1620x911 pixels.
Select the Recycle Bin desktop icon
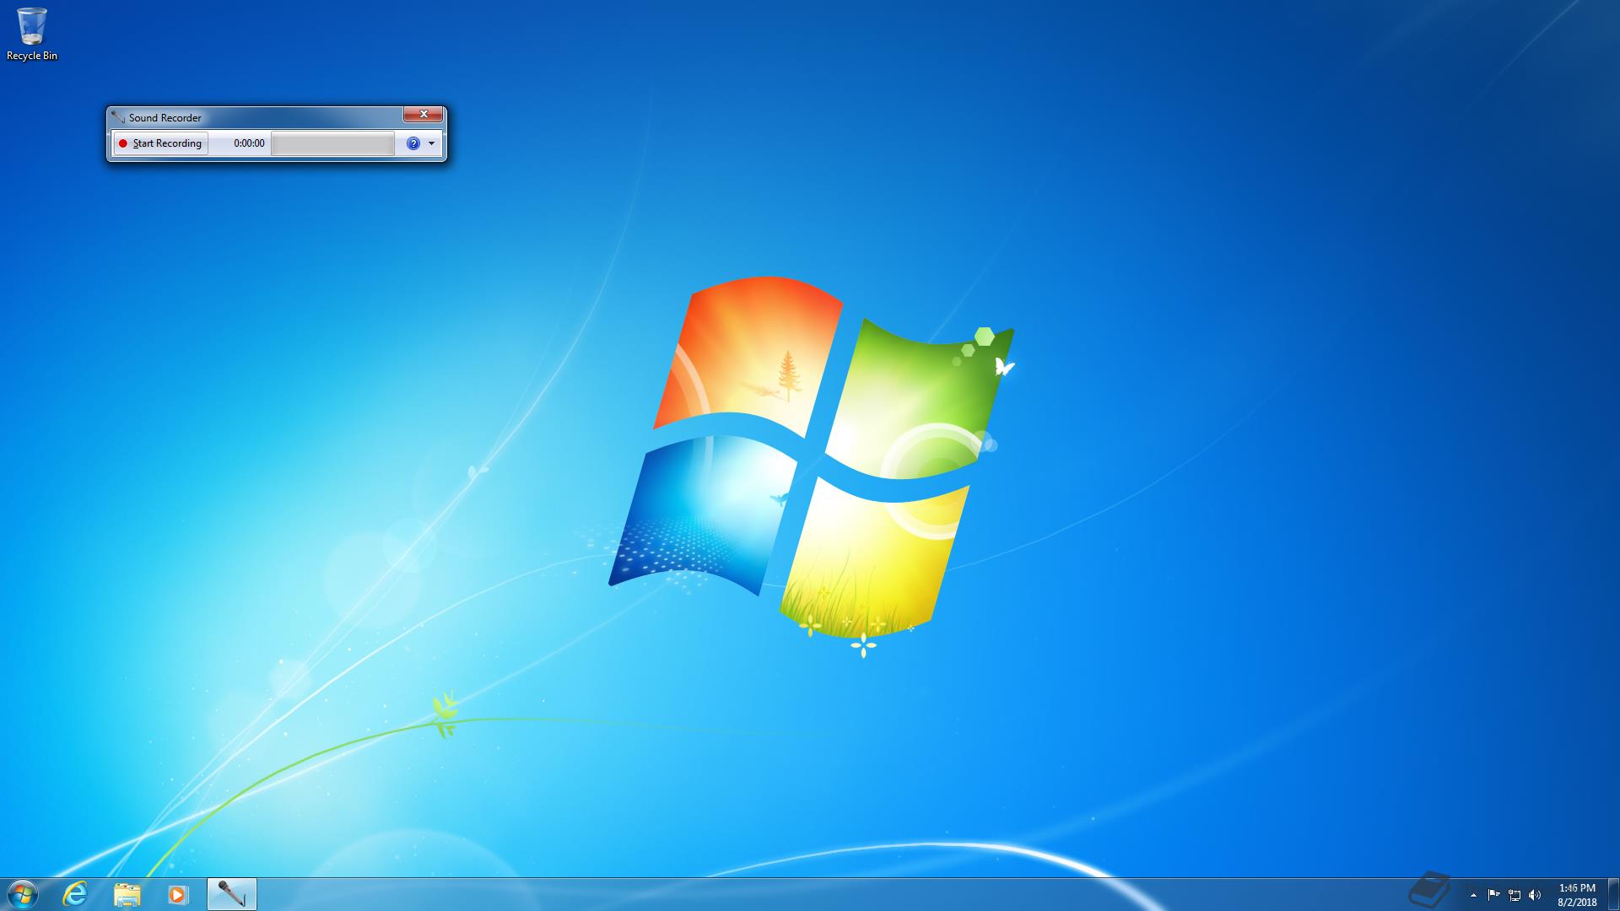[x=32, y=35]
